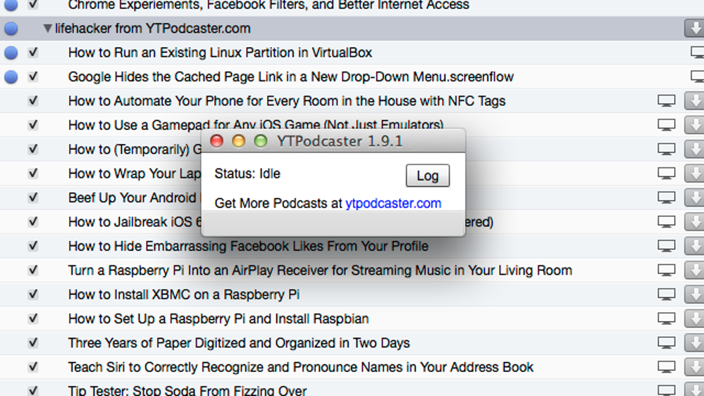Download the Set Up Raspberry Pi and Raspbian episode
The height and width of the screenshot is (396, 704).
pyautogui.click(x=694, y=319)
